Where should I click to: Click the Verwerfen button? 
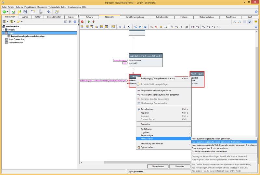[180, 166]
